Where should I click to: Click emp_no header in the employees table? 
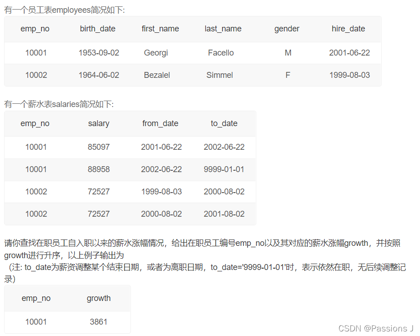pos(35,29)
